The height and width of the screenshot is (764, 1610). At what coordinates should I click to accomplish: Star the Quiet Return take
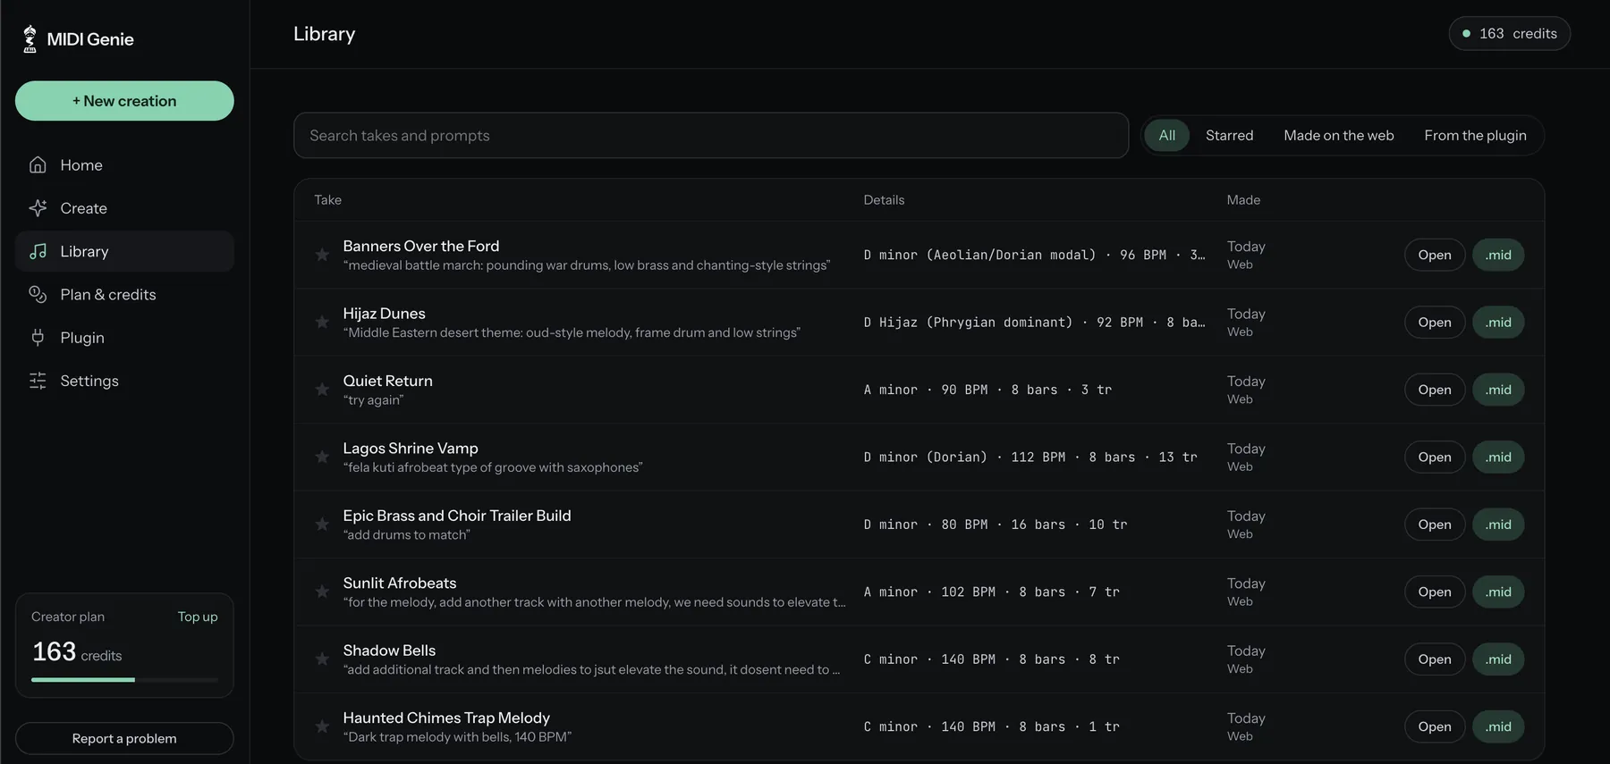322,390
